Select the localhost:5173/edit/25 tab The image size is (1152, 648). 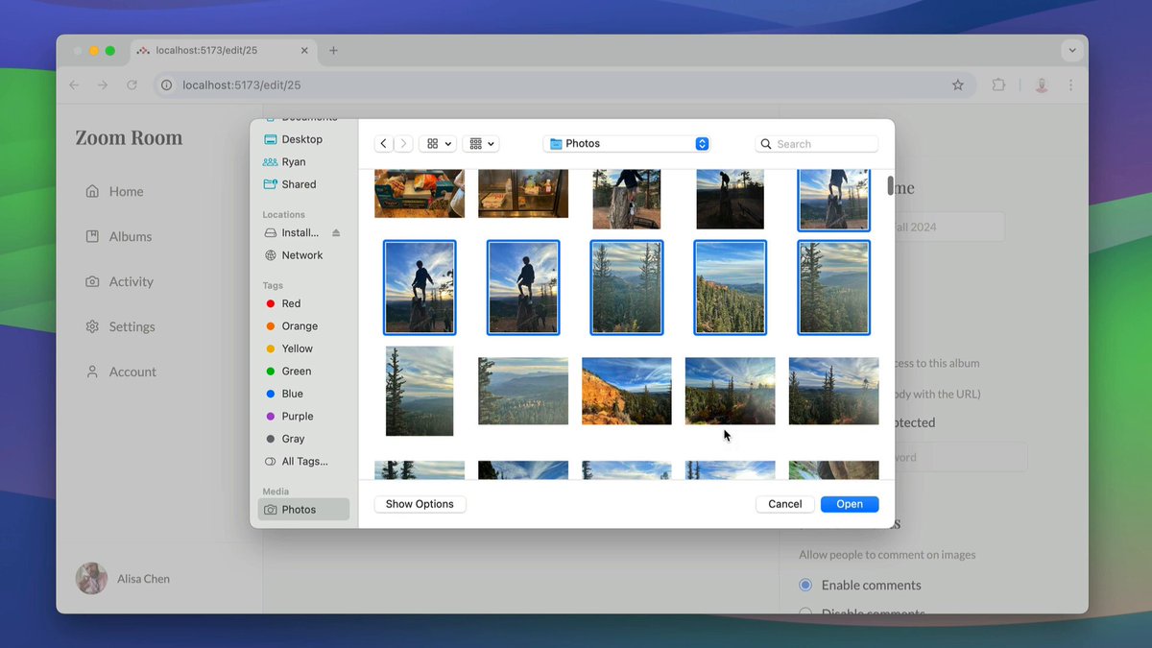point(223,51)
